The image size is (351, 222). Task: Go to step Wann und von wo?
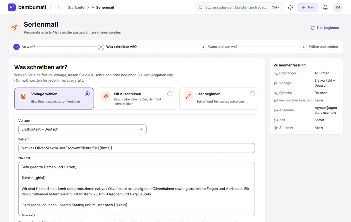coord(218,47)
